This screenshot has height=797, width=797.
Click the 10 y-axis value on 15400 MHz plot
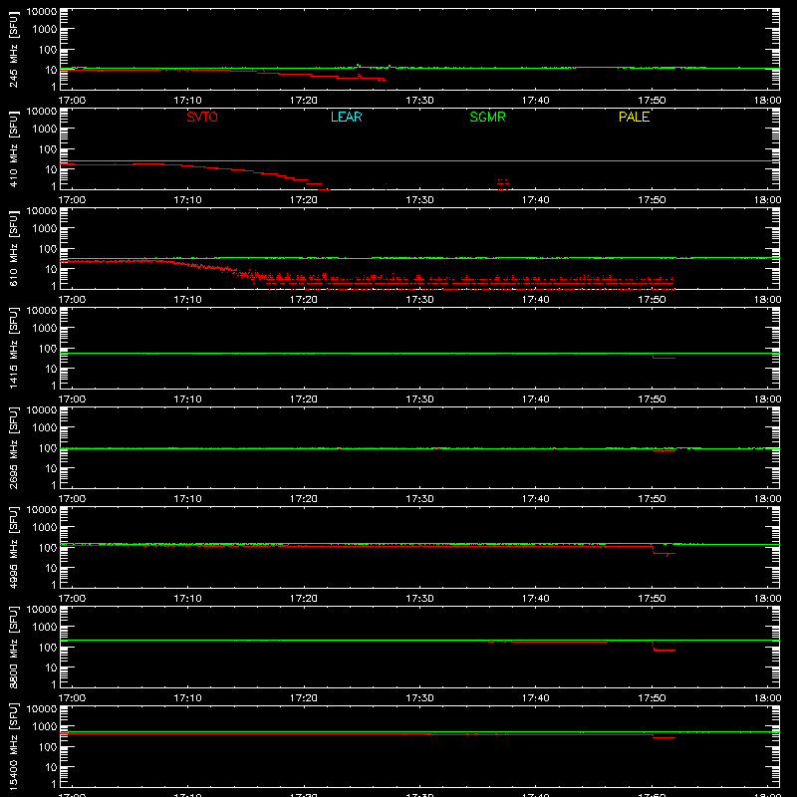(x=51, y=767)
